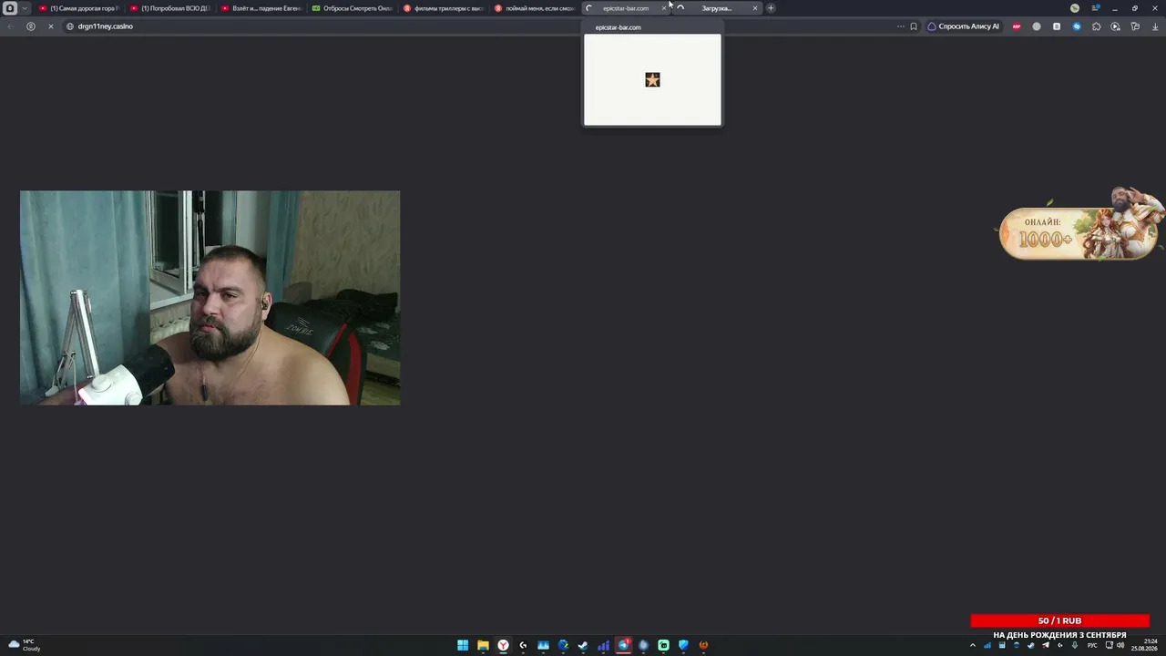
Task: Open the 'Взлёт и... падение Евген' tab
Action: [x=262, y=8]
